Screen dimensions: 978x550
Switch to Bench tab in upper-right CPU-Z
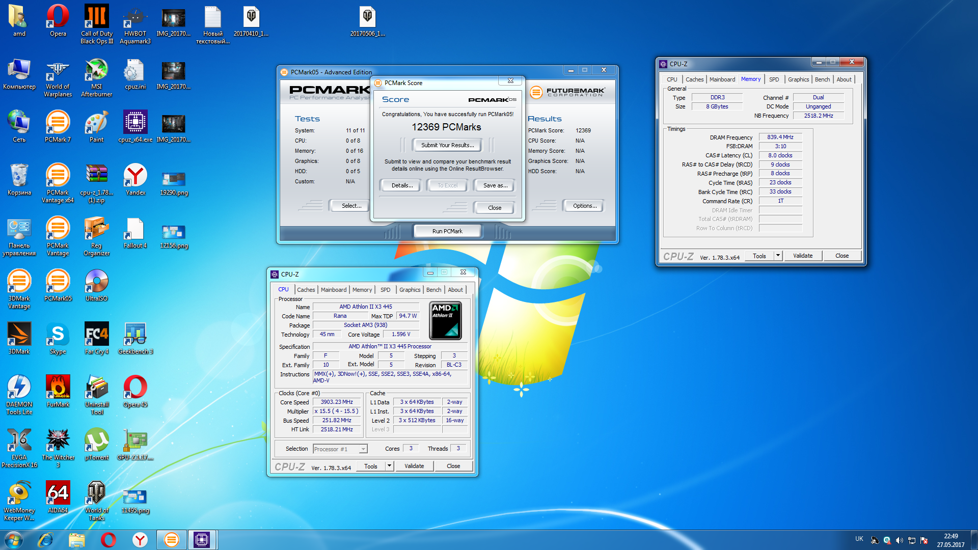coord(822,79)
